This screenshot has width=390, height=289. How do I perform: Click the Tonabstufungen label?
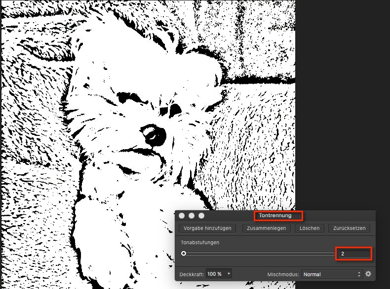(x=199, y=242)
